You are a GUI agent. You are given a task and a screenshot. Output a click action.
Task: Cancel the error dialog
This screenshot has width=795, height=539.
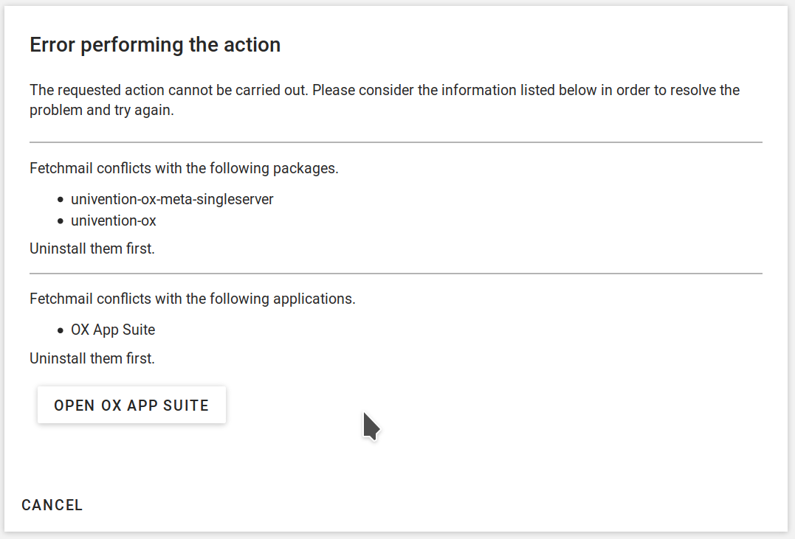(x=52, y=505)
